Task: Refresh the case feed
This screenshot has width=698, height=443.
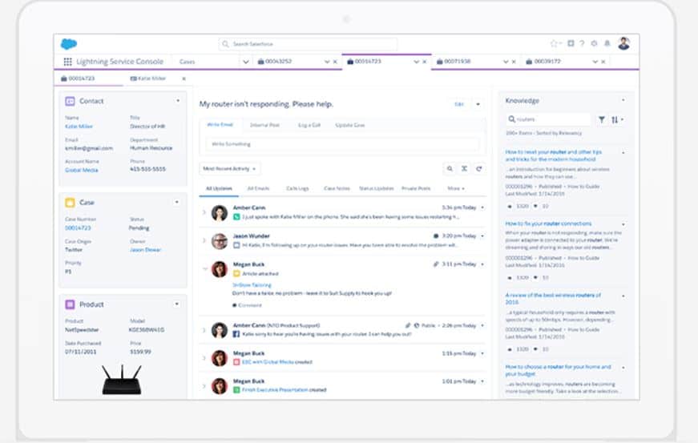Action: [x=479, y=168]
